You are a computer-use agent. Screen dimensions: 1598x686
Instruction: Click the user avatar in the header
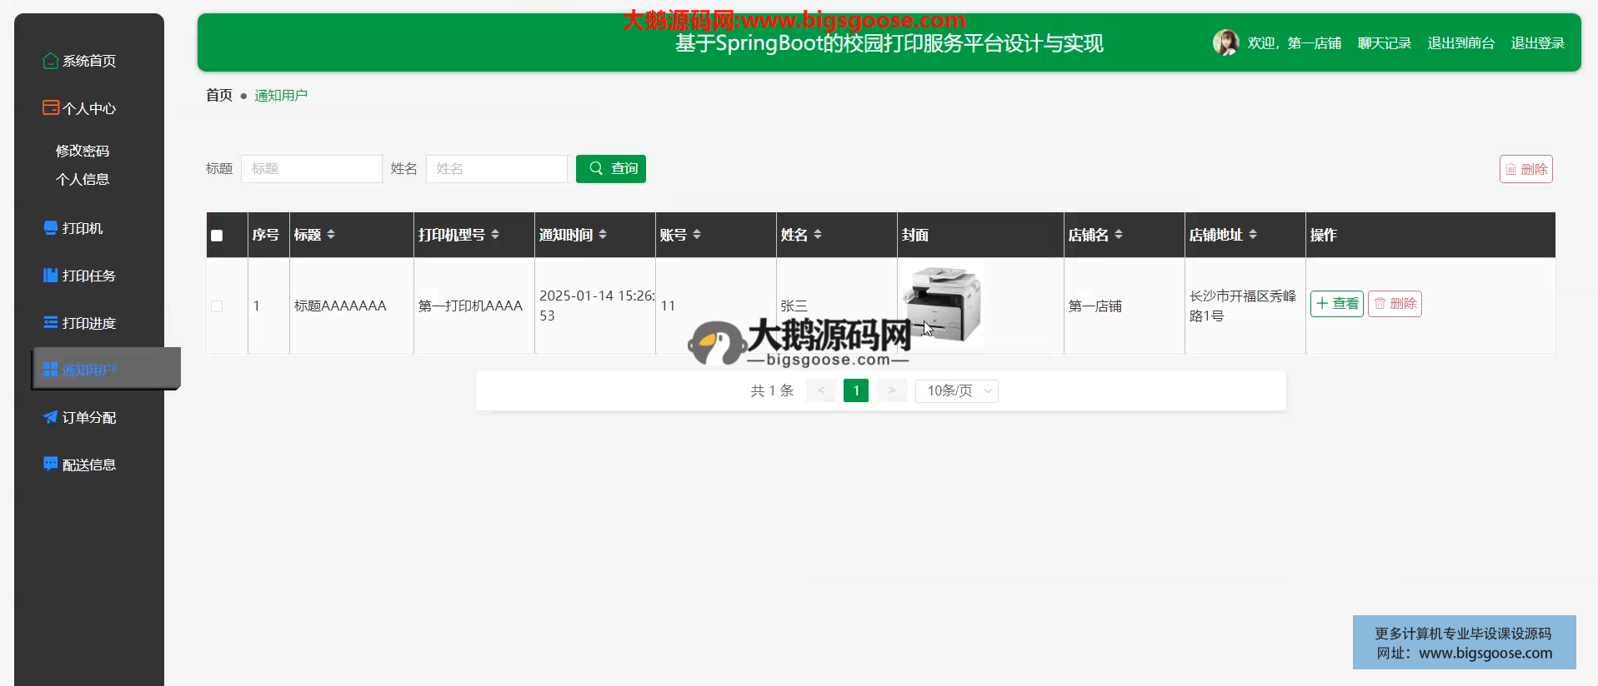tap(1225, 42)
